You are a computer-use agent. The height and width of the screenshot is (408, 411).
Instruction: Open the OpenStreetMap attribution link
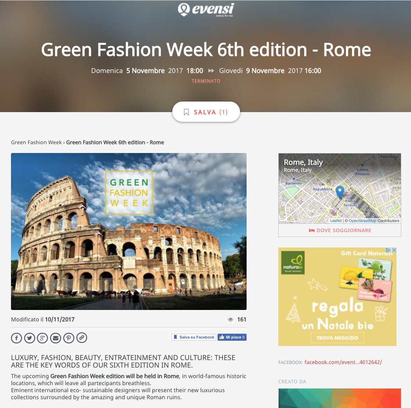click(362, 221)
